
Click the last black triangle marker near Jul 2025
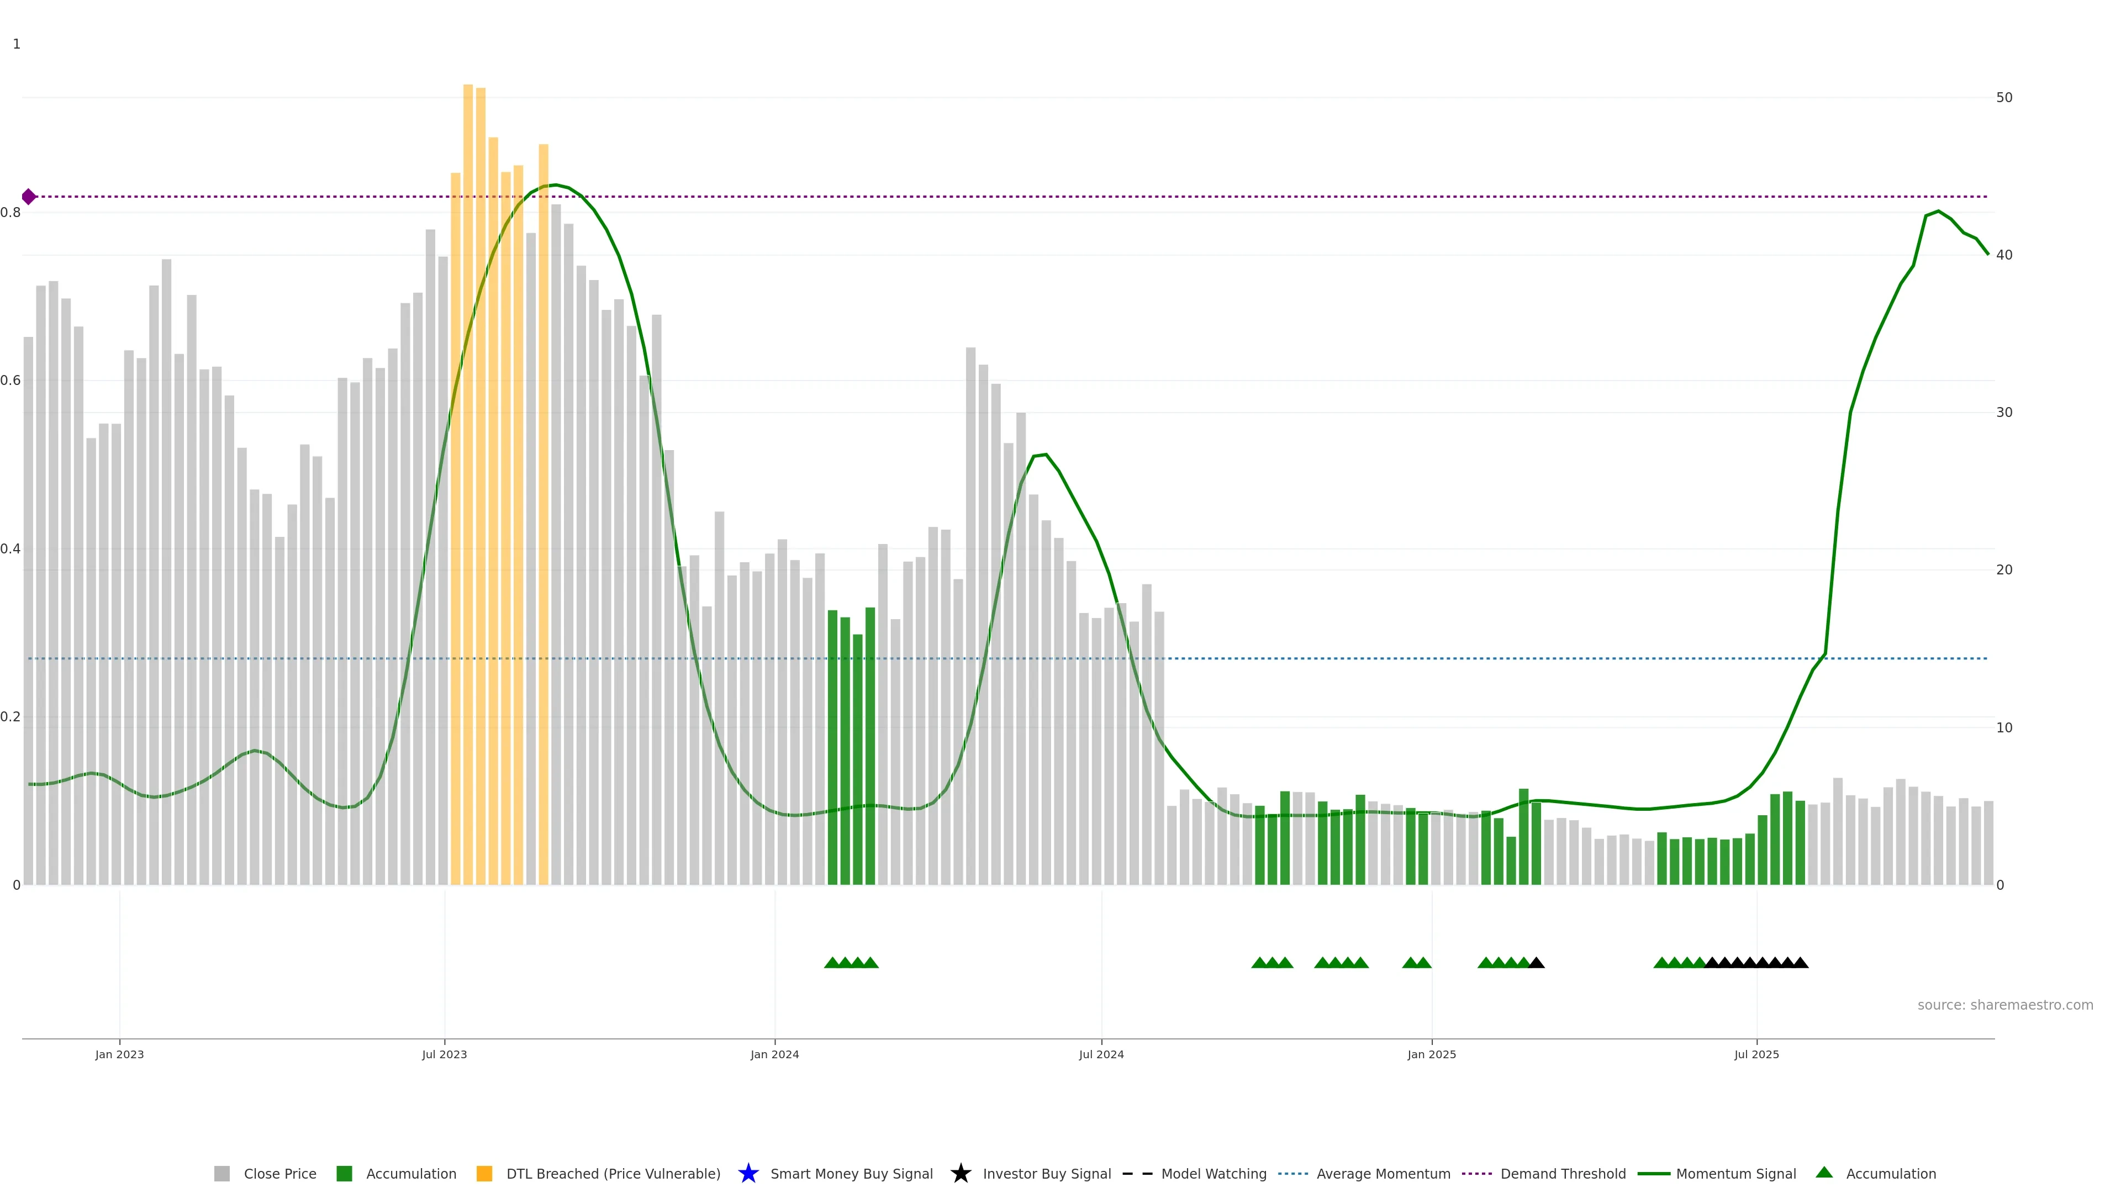1801,963
